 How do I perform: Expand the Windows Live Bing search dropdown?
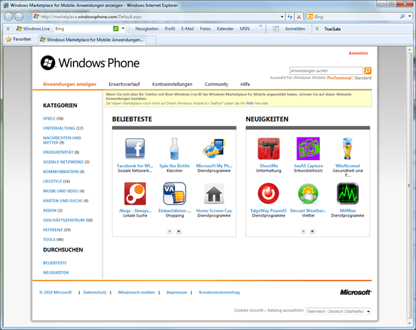click(x=123, y=28)
